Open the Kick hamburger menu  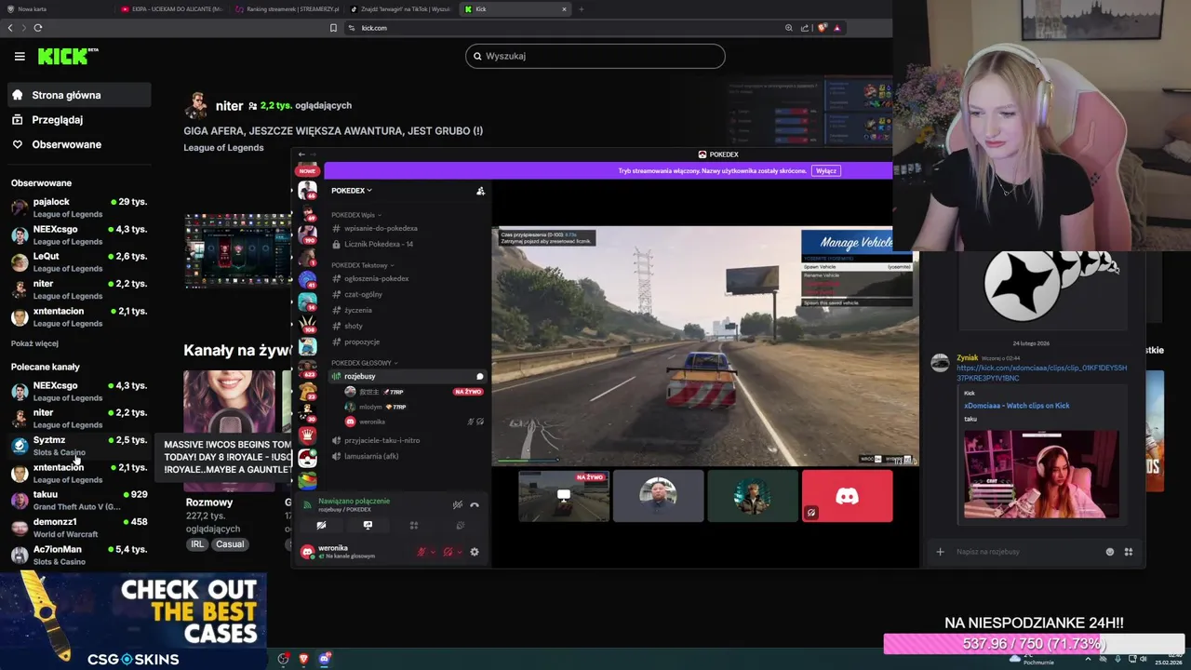(x=20, y=57)
